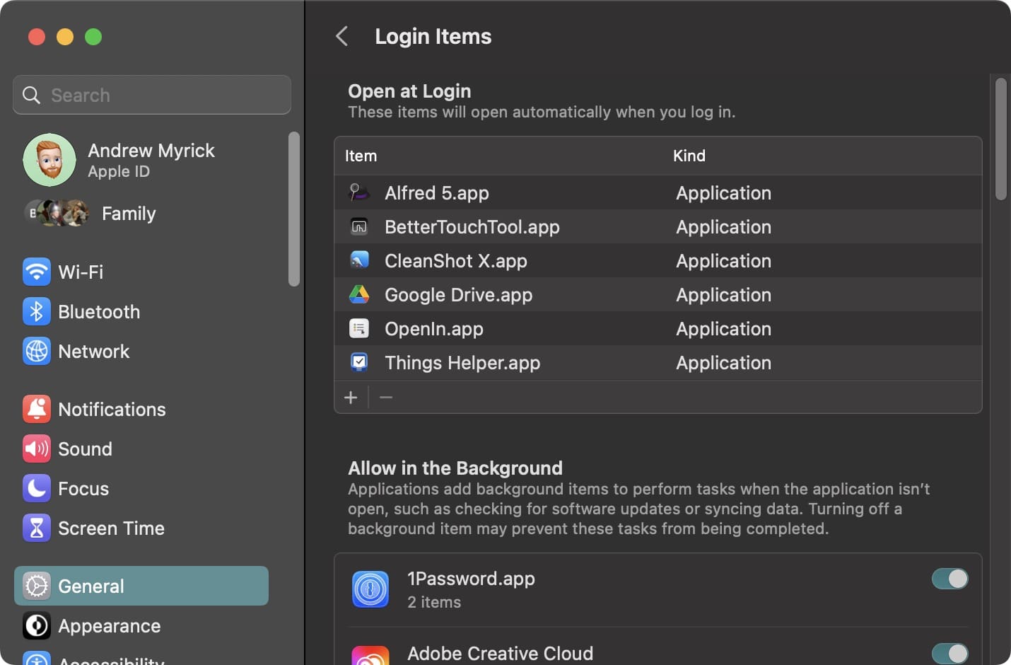Open the Screen Time hourglass icon
The height and width of the screenshot is (665, 1011).
(36, 528)
